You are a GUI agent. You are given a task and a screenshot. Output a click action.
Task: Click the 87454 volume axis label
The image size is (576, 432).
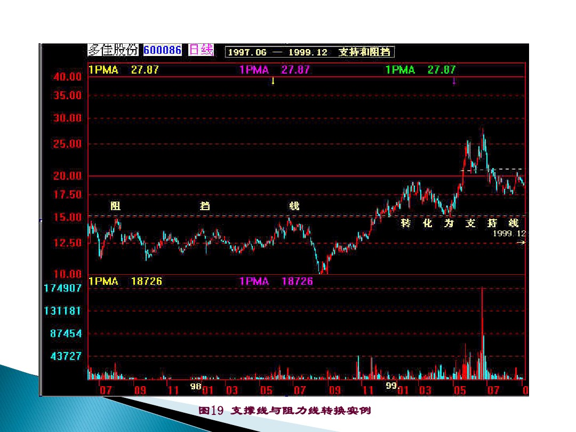coord(66,333)
